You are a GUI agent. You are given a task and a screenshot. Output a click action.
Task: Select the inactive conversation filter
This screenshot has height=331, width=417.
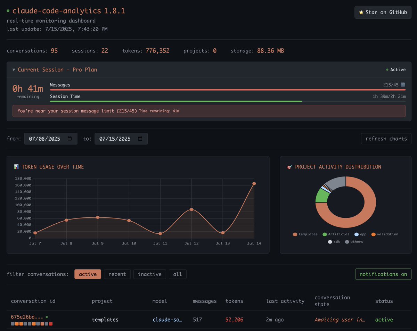(x=149, y=274)
